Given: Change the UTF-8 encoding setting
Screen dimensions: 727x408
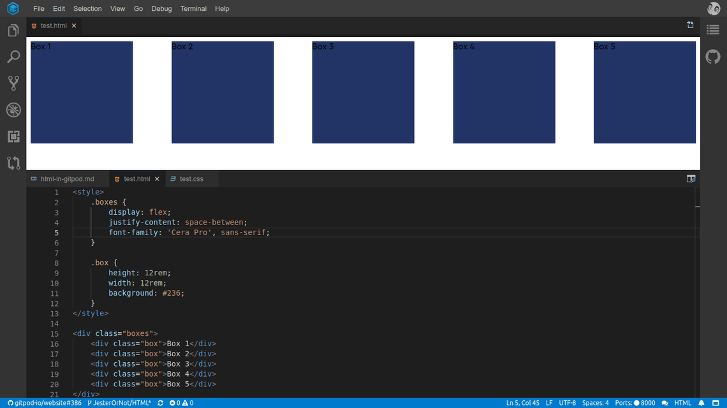Looking at the screenshot, I should (x=567, y=403).
